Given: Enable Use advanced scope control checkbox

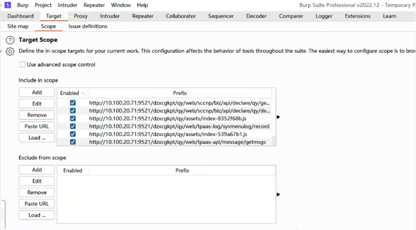Looking at the screenshot, I should tap(22, 65).
